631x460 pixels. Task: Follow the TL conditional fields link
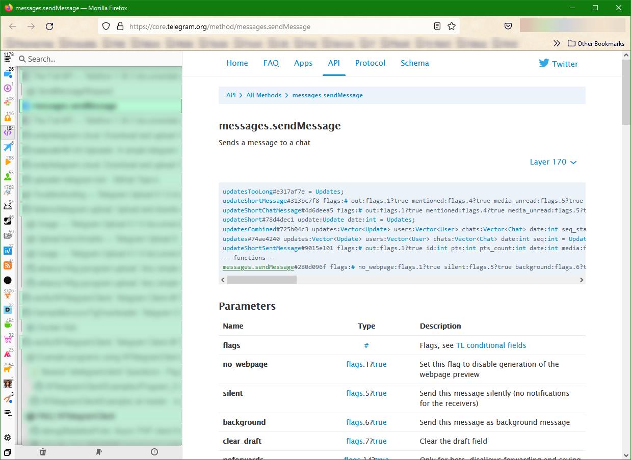tap(491, 345)
